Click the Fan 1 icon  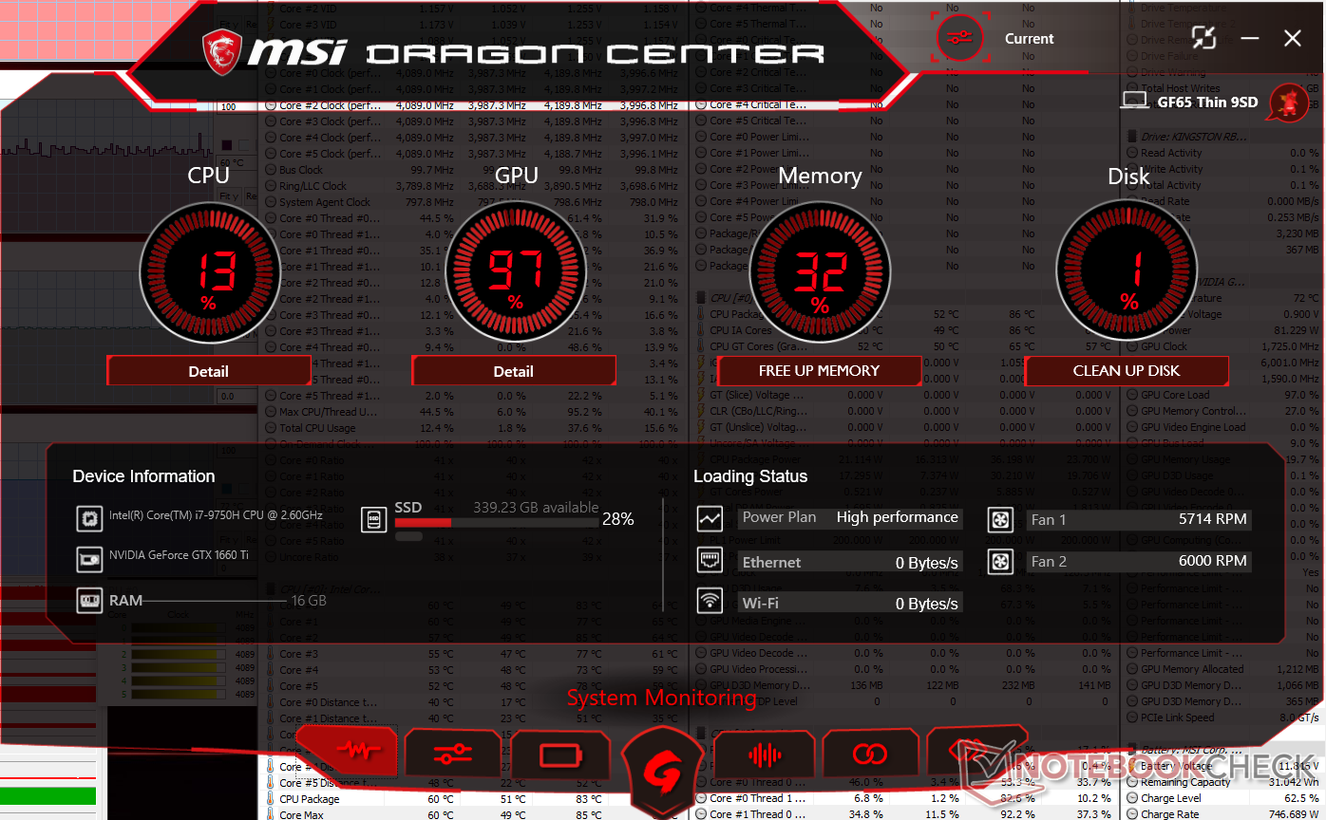(x=1001, y=519)
